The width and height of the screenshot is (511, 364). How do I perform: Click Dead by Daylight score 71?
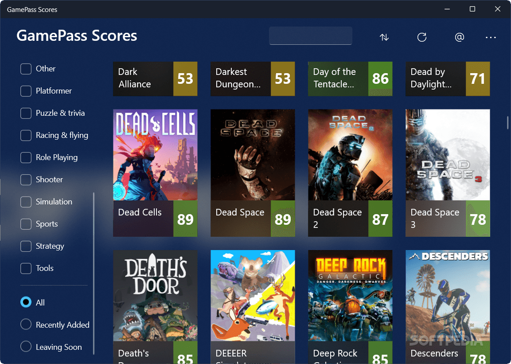(x=478, y=78)
